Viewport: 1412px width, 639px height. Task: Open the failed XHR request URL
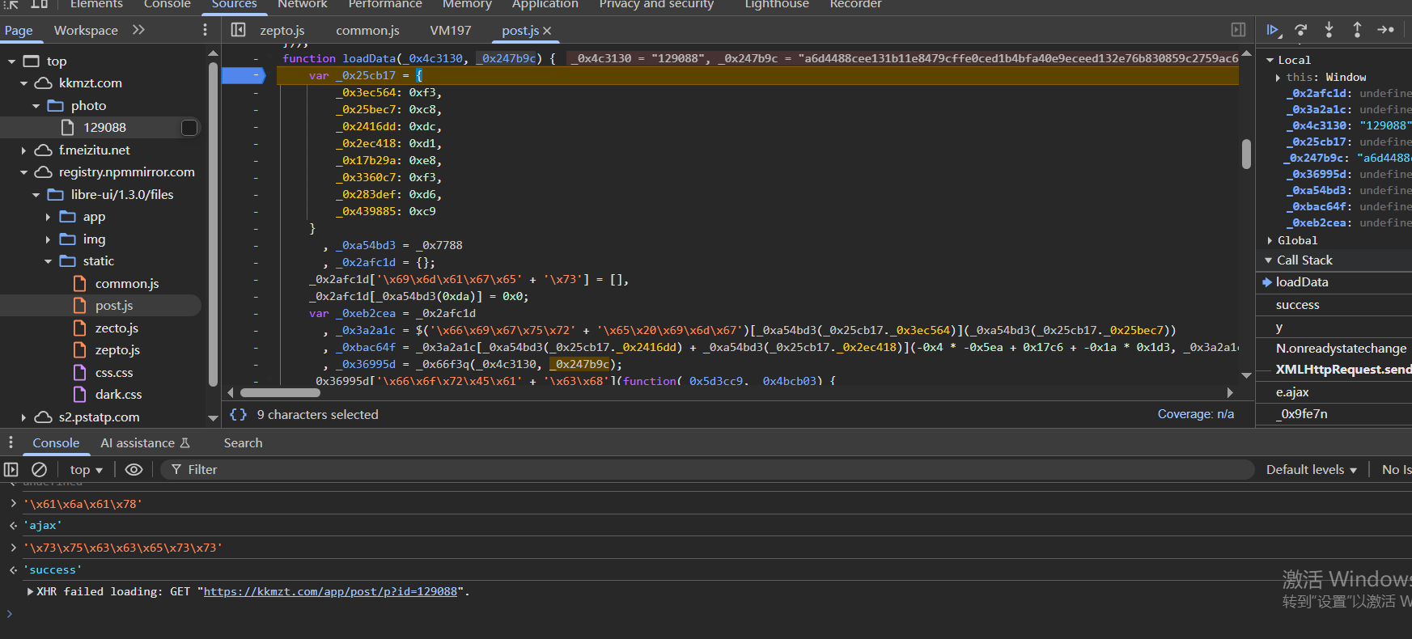[x=330, y=591]
